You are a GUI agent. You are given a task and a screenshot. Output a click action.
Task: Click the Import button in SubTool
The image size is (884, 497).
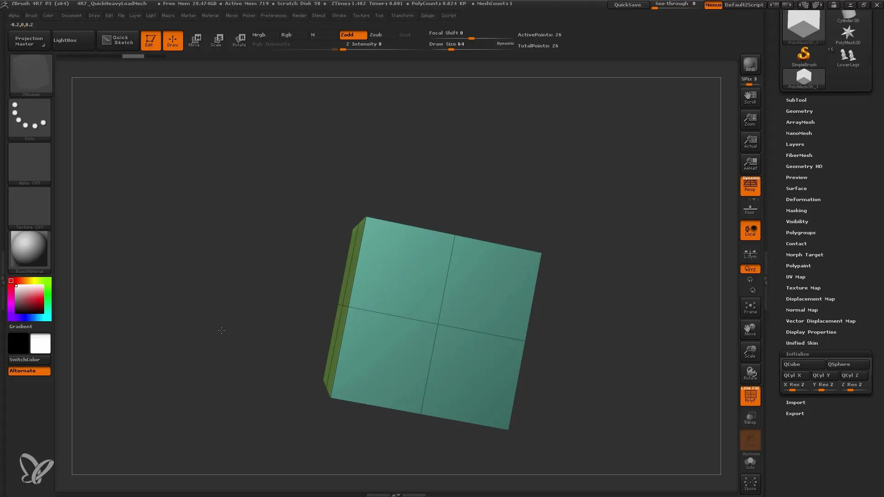(x=796, y=402)
